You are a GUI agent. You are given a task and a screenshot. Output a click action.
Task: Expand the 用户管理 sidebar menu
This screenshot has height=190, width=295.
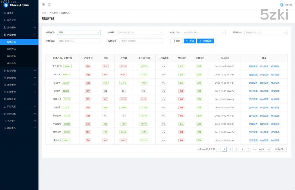tap(19, 20)
